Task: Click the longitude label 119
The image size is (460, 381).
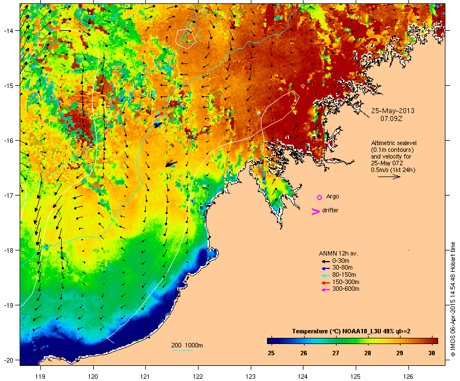Action: coord(40,377)
